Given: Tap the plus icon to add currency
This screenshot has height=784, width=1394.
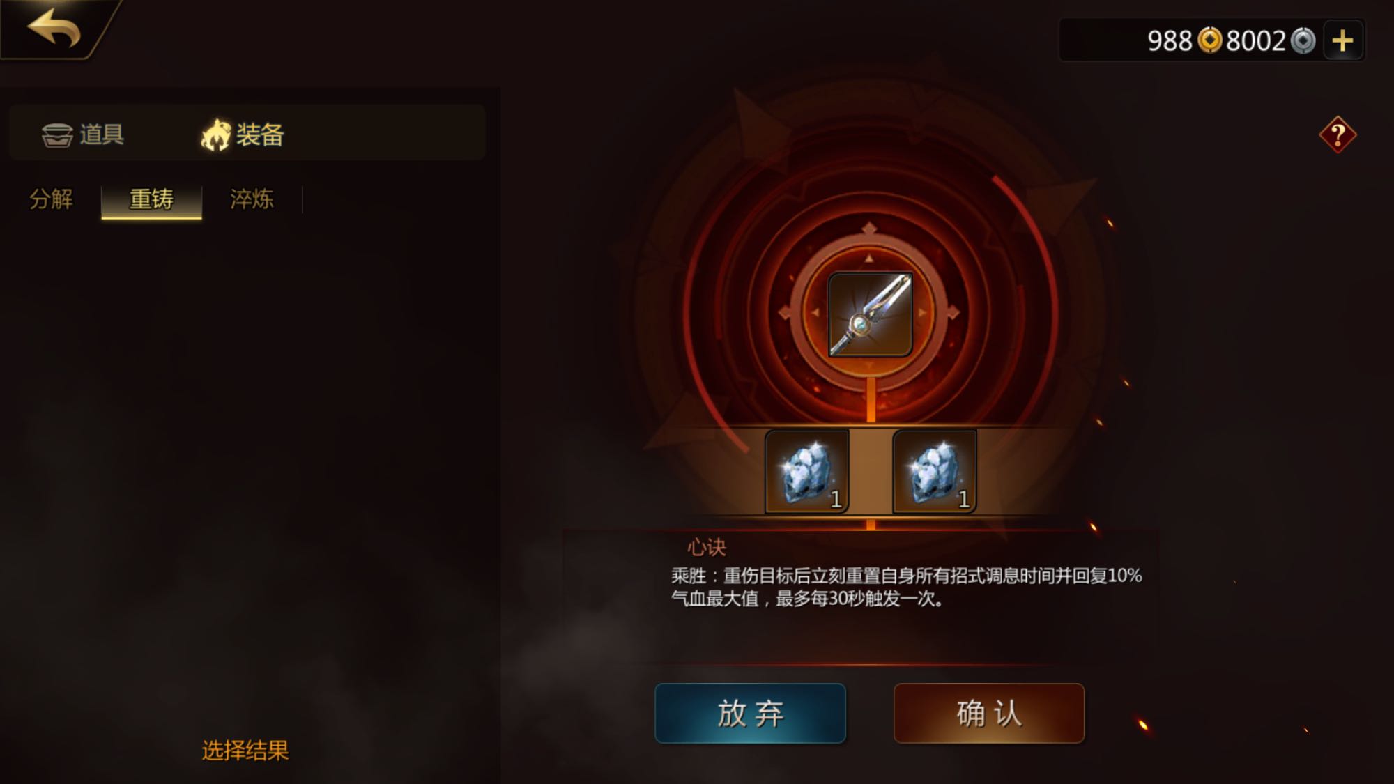Looking at the screenshot, I should (1342, 40).
